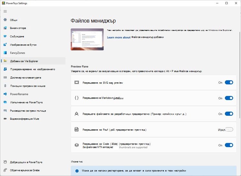Screen dimensions: 241x176
Task: Switch off the Code preview toggle
Action: (x=229, y=145)
